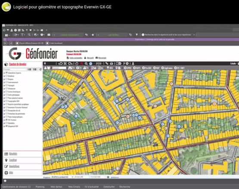Click the envelope mail icon in toolbar
This screenshot has height=189, width=239.
click(49, 35)
